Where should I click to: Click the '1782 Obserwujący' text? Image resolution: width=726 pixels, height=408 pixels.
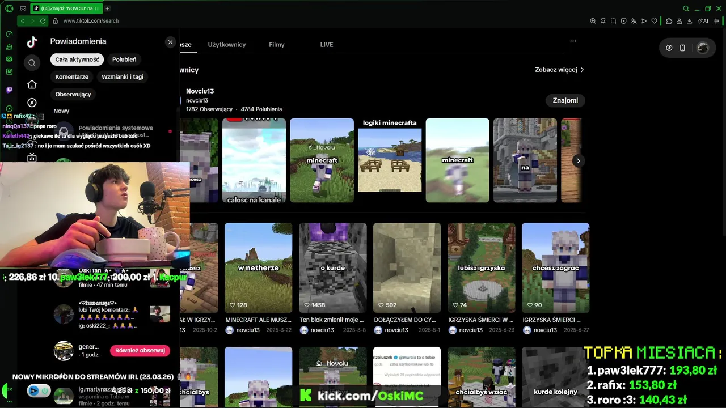click(209, 109)
